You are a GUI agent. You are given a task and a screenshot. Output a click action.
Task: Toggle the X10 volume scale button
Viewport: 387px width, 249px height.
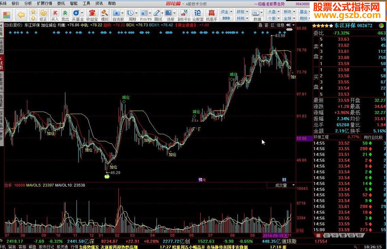300,231
